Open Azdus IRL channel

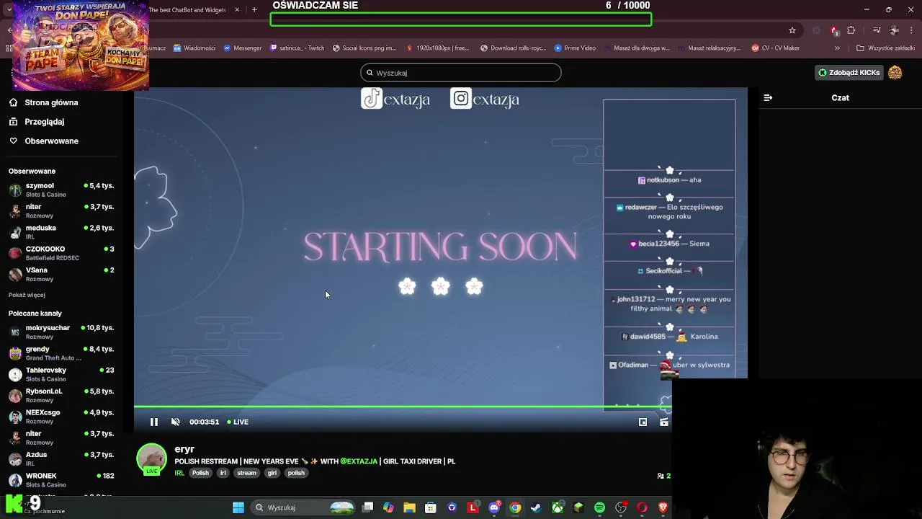[61, 458]
